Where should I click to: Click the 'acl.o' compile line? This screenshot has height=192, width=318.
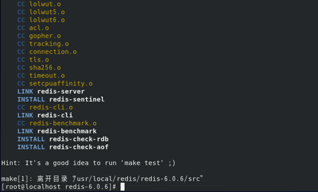[33, 28]
